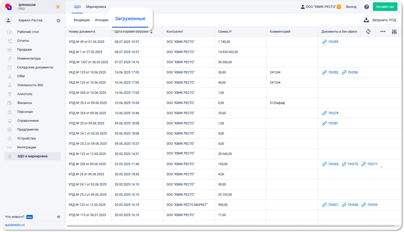The height and width of the screenshot is (232, 404).
Task: Click the user profile avatar icon
Action: 8,20
